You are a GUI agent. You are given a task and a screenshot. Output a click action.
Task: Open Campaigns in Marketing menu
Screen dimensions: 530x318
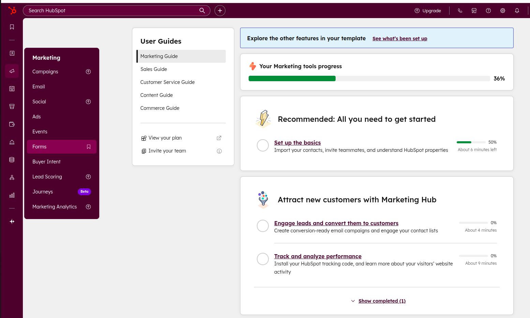62,72
